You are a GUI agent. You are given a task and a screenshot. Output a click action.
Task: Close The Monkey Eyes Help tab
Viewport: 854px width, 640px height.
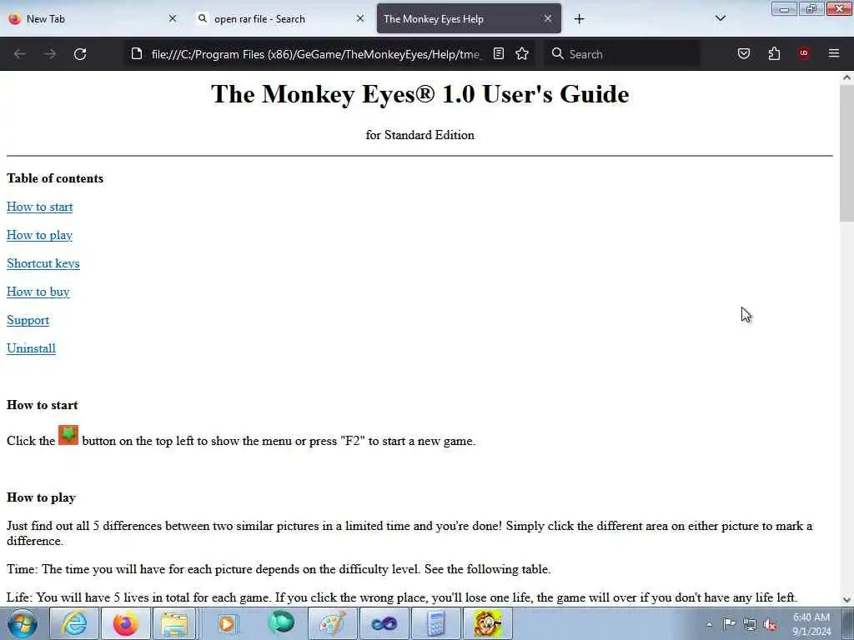[x=548, y=18]
